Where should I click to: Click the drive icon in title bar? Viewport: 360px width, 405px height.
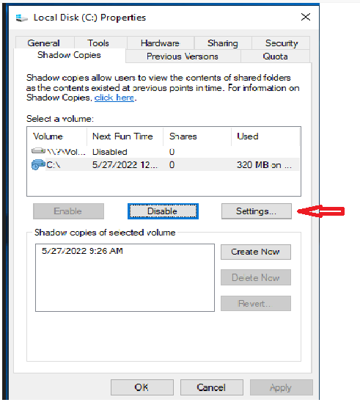pos(22,18)
